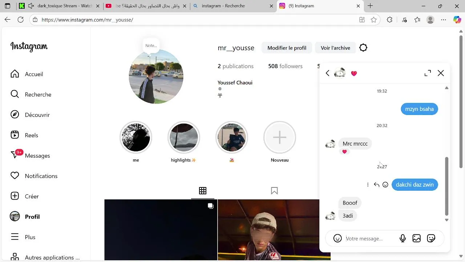This screenshot has height=262, width=465.
Task: Open Reels from the sidebar
Action: point(24,135)
